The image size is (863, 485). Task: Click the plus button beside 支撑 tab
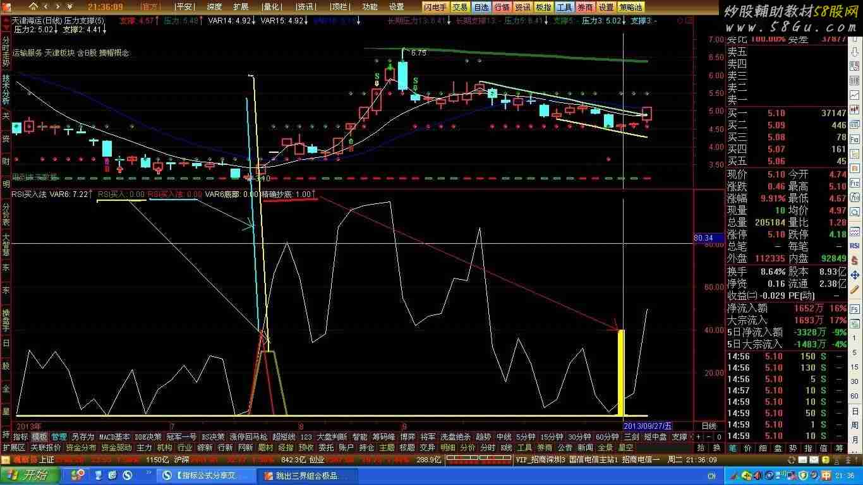click(698, 437)
